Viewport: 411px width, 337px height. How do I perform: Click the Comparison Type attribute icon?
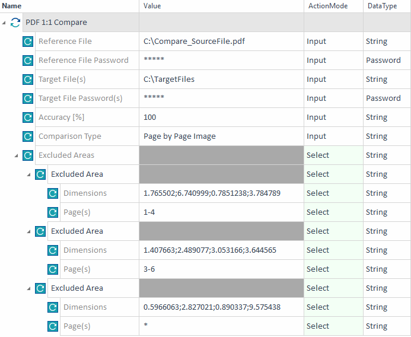pos(27,136)
